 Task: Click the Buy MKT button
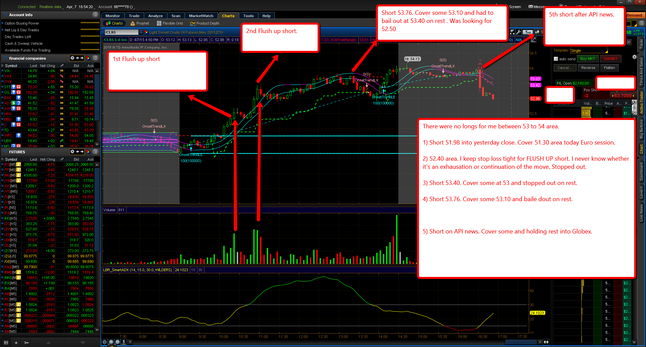(587, 59)
